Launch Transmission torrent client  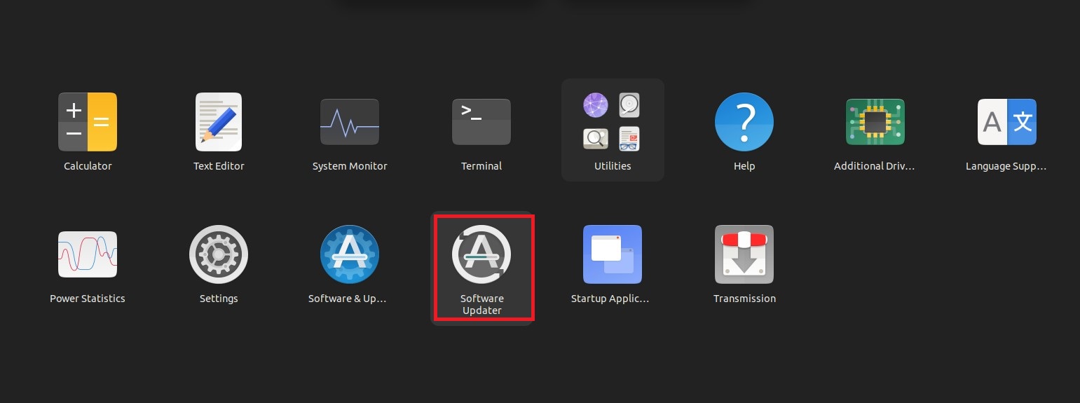(x=744, y=254)
